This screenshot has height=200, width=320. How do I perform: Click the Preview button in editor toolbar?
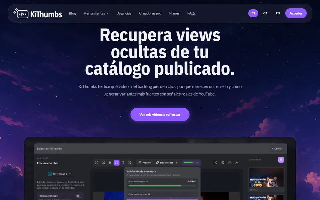coord(145,163)
